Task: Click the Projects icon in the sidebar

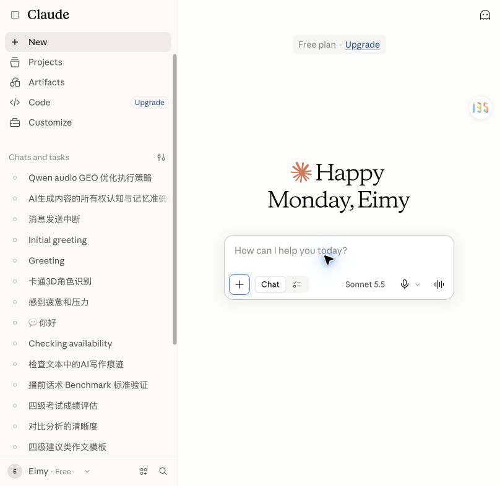Action: pyautogui.click(x=15, y=62)
